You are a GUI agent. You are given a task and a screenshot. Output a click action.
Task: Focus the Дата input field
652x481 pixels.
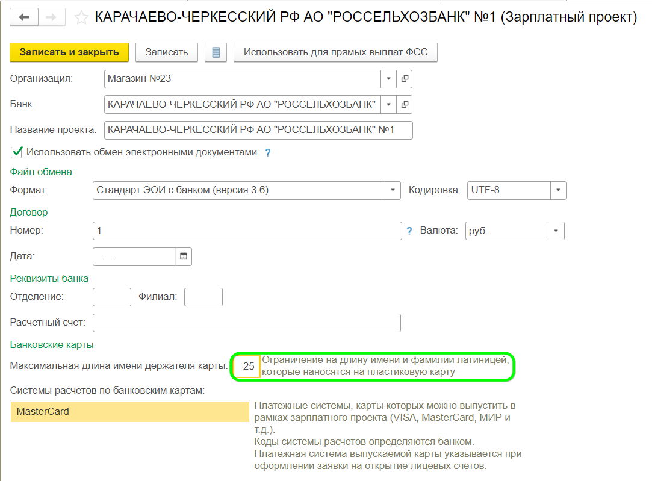click(x=134, y=256)
